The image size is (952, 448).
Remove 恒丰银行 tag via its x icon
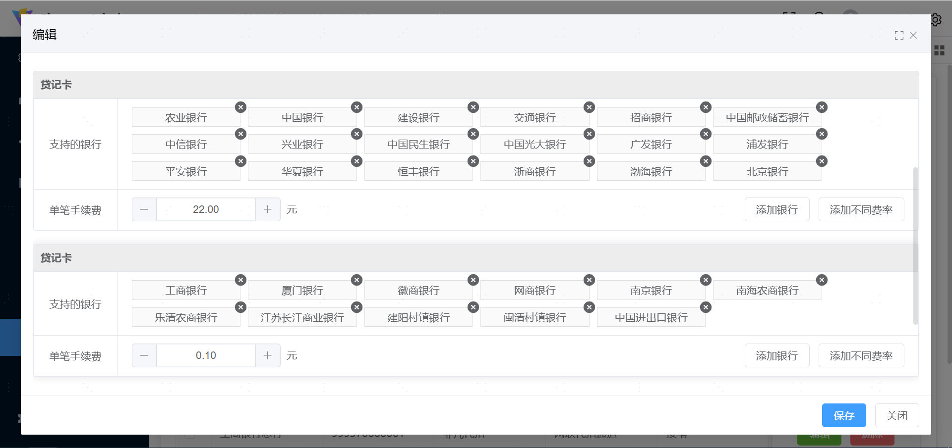[x=473, y=161]
